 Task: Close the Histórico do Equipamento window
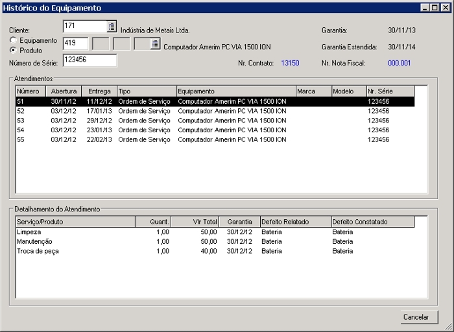click(444, 8)
